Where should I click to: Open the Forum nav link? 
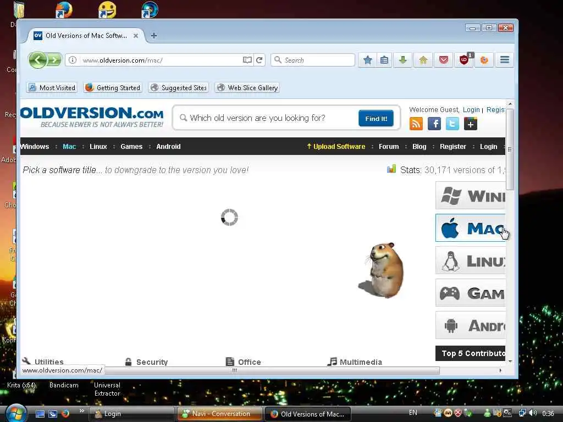pyautogui.click(x=389, y=146)
